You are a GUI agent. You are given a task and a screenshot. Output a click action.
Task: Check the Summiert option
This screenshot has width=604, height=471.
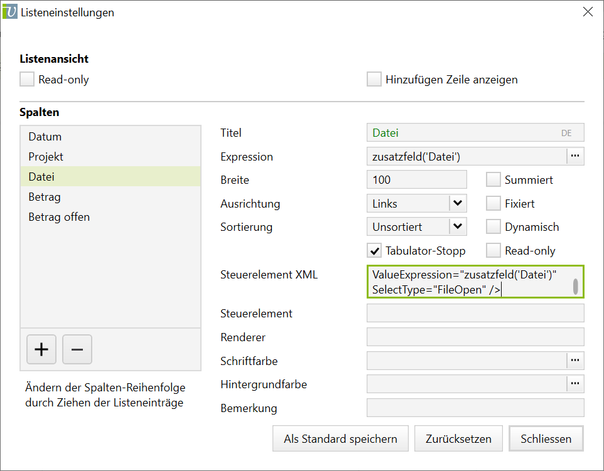coord(493,180)
